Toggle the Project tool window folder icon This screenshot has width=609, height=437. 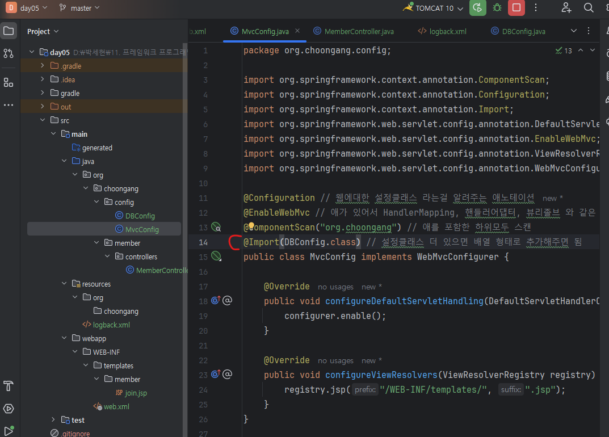[9, 31]
